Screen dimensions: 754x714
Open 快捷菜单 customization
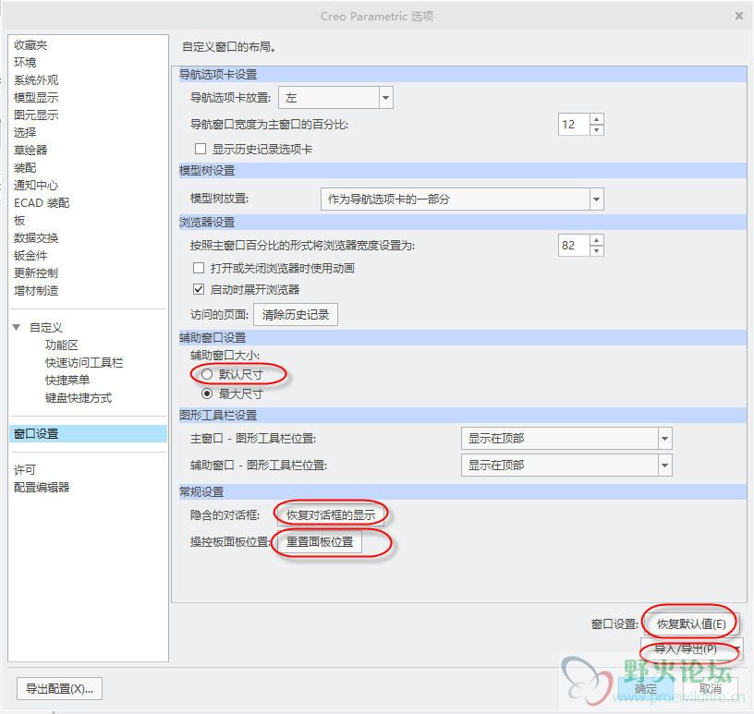tap(67, 380)
